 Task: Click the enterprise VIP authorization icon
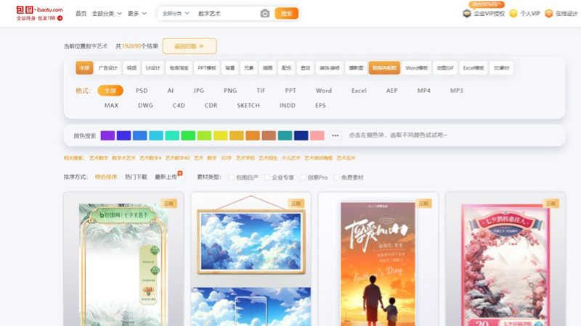coord(467,14)
